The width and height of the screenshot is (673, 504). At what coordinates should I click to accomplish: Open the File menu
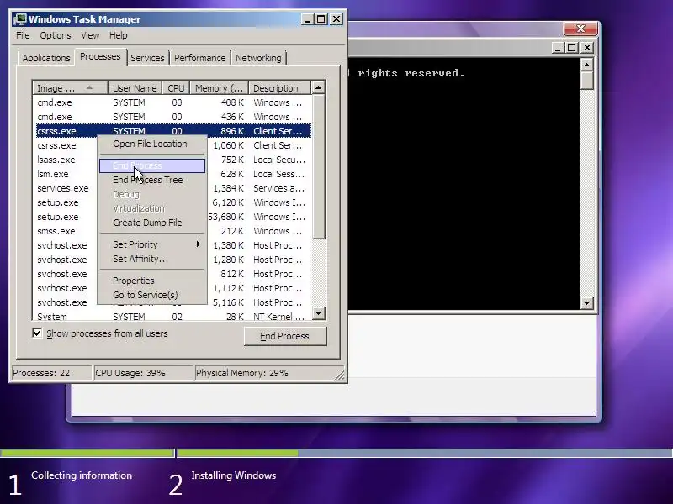pyautogui.click(x=23, y=35)
